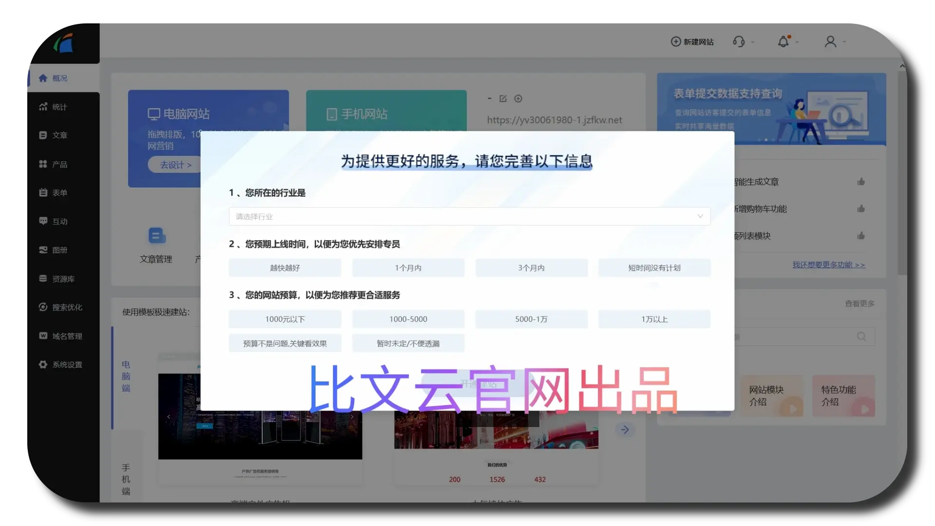Open site URL yv30061980-1.jzfkw.net
935x526 pixels.
tap(554, 120)
